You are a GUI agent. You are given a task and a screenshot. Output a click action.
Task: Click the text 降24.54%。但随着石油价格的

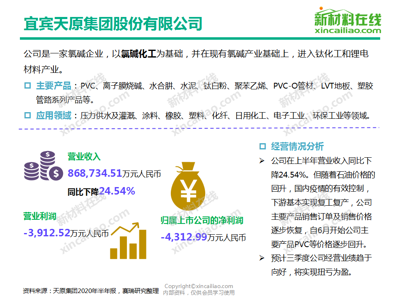(x=323, y=175)
